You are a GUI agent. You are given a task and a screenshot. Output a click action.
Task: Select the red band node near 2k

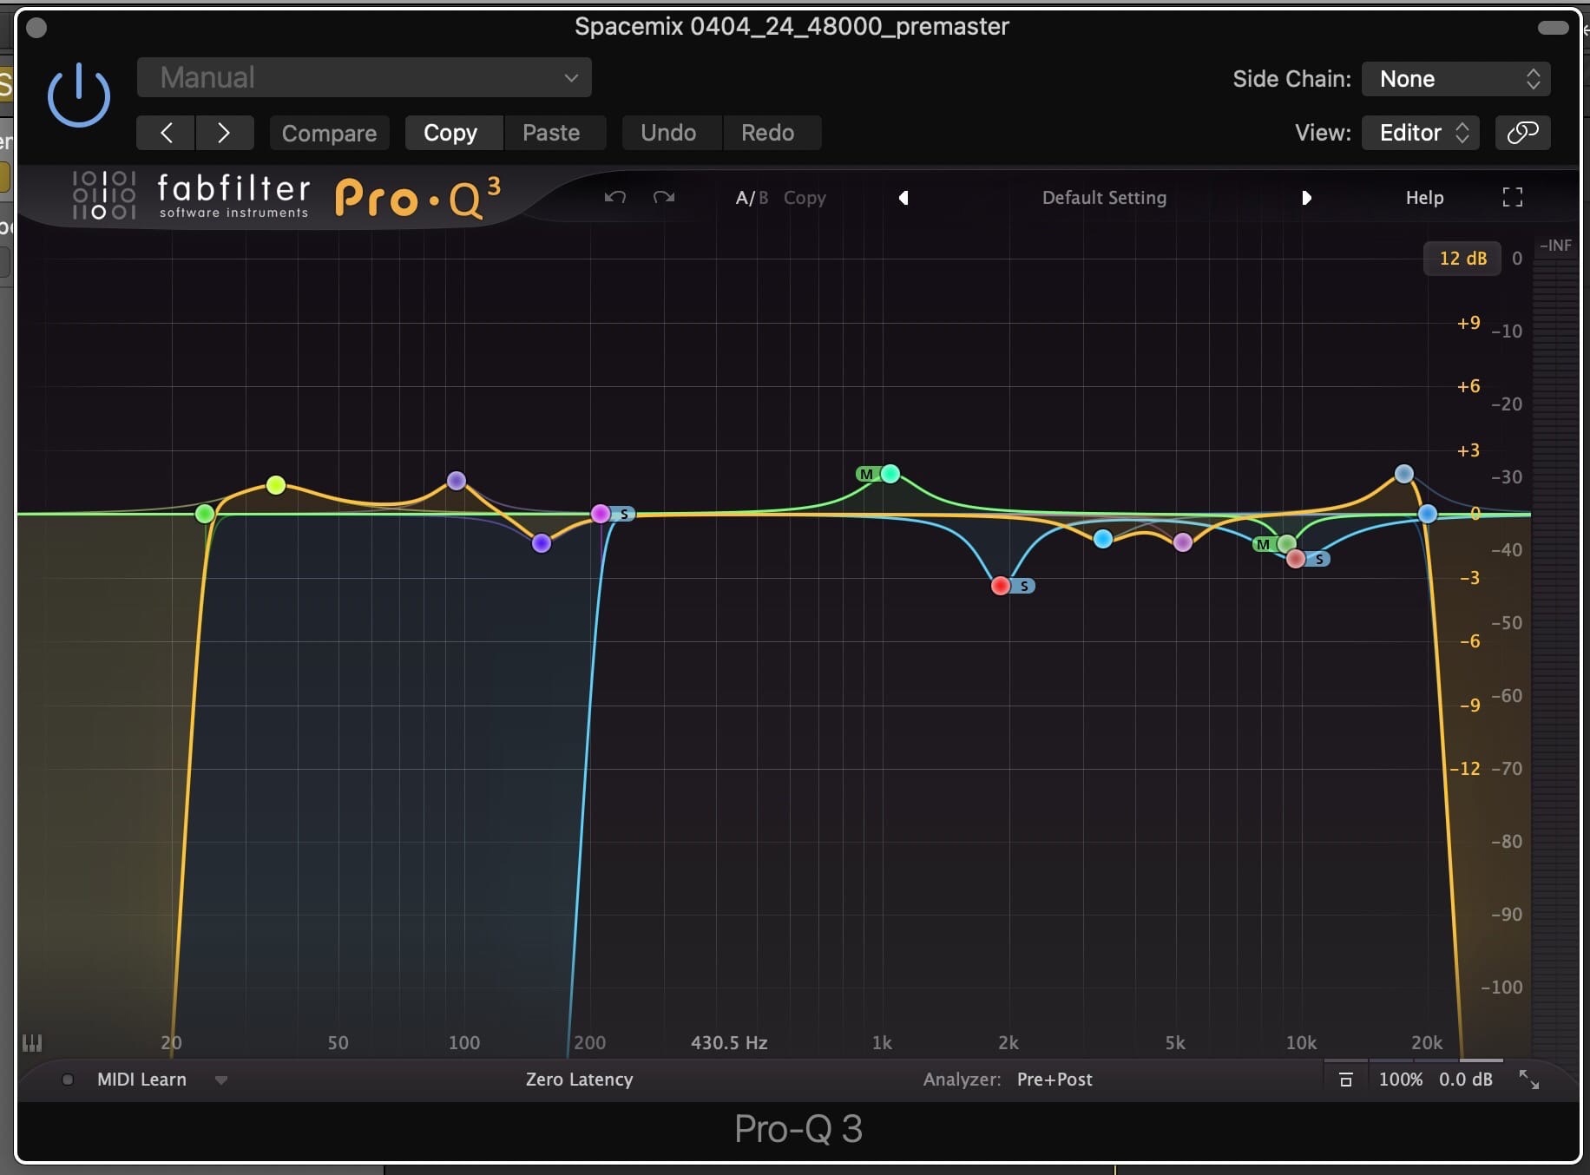pos(1001,586)
